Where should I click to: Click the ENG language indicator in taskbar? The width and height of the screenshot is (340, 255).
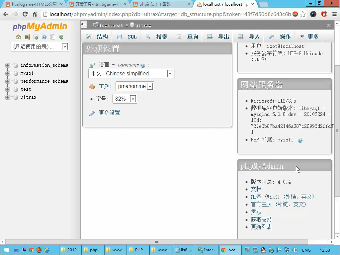[306, 250]
